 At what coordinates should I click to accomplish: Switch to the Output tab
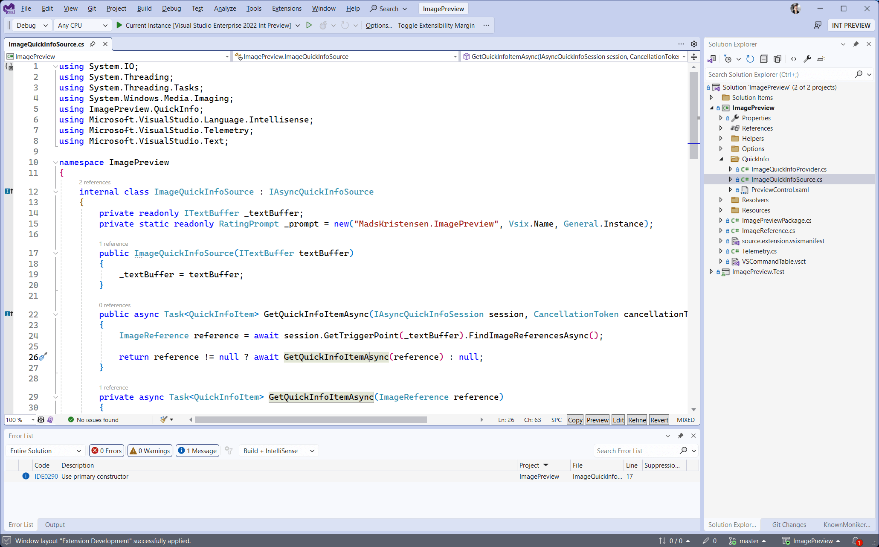click(x=55, y=524)
